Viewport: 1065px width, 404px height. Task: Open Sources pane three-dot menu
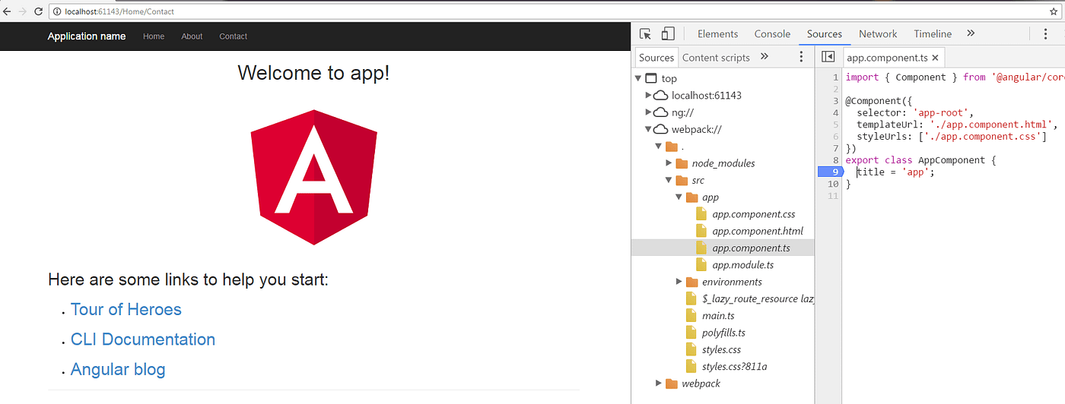(800, 57)
